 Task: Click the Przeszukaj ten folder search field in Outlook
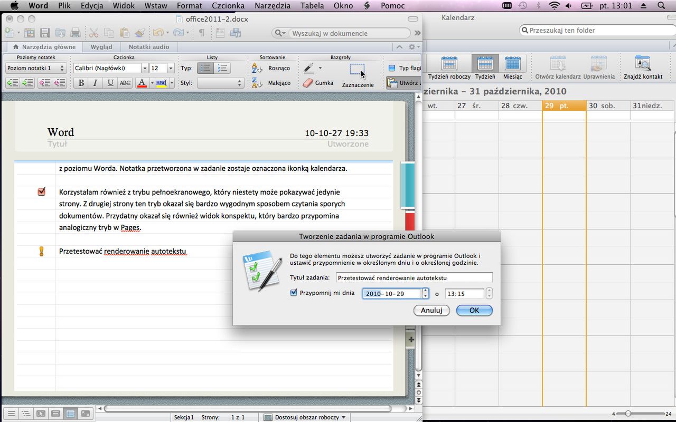[x=597, y=30]
